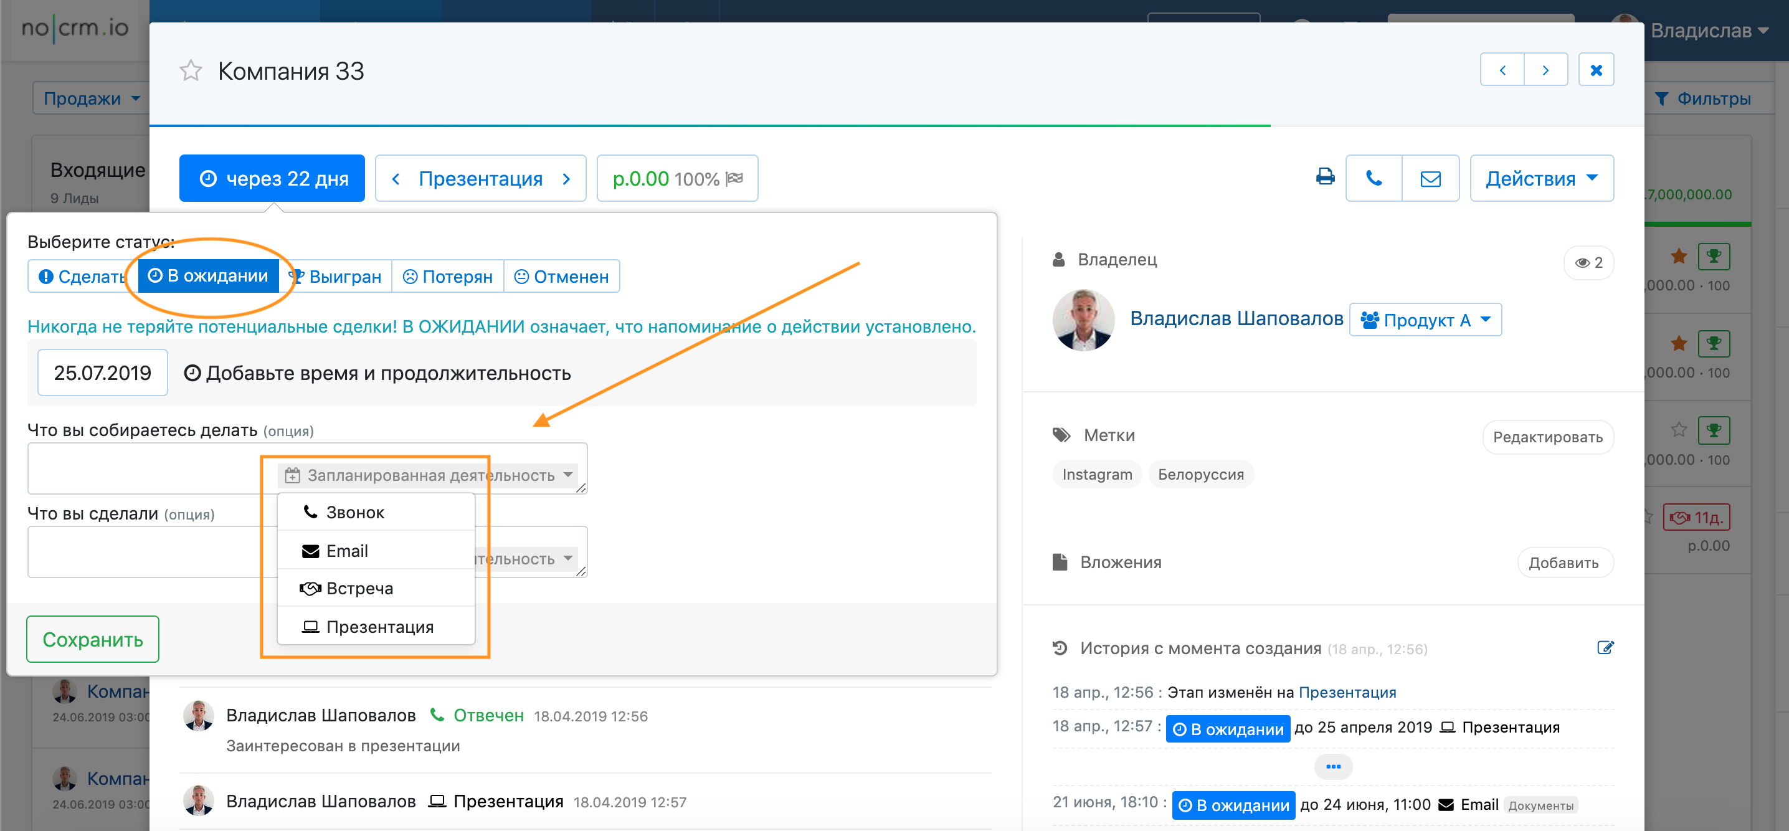Choose Встреча from the activity menu
This screenshot has height=831, width=1789.
tap(360, 589)
